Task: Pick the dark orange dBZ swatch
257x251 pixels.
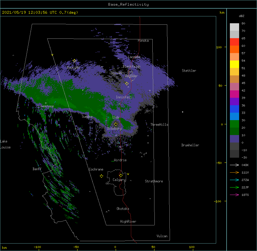Action: (x=234, y=49)
